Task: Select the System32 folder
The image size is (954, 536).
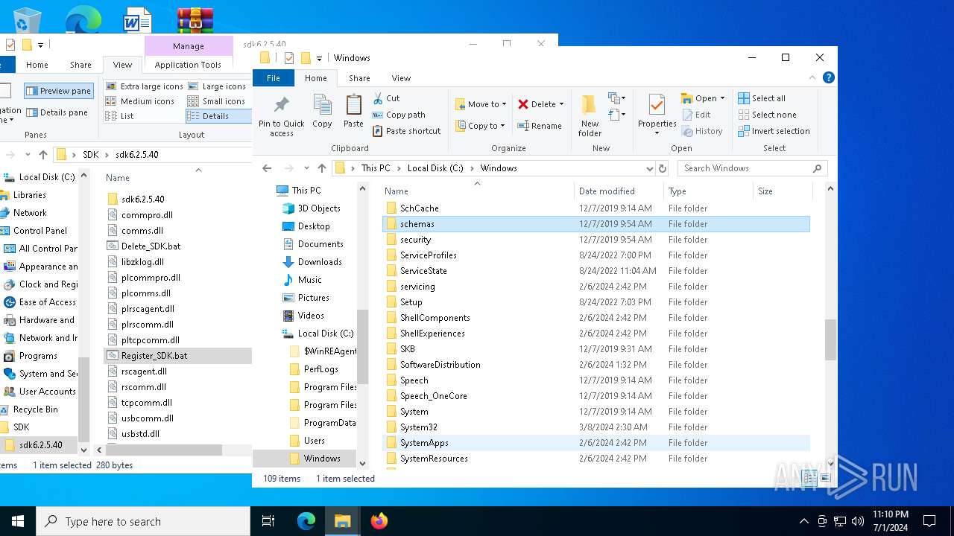Action: (x=596, y=427)
